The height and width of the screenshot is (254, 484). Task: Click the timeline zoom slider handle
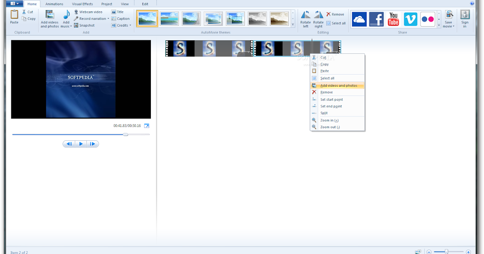click(x=446, y=252)
